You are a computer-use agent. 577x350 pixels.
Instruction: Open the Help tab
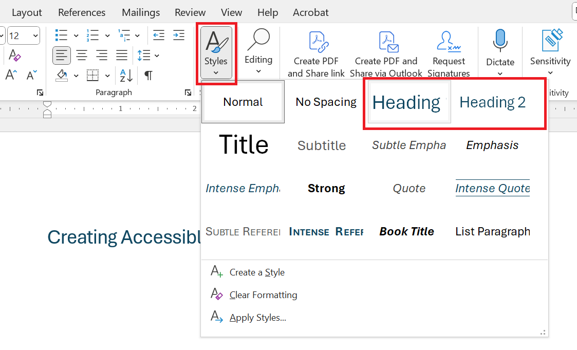tap(268, 12)
